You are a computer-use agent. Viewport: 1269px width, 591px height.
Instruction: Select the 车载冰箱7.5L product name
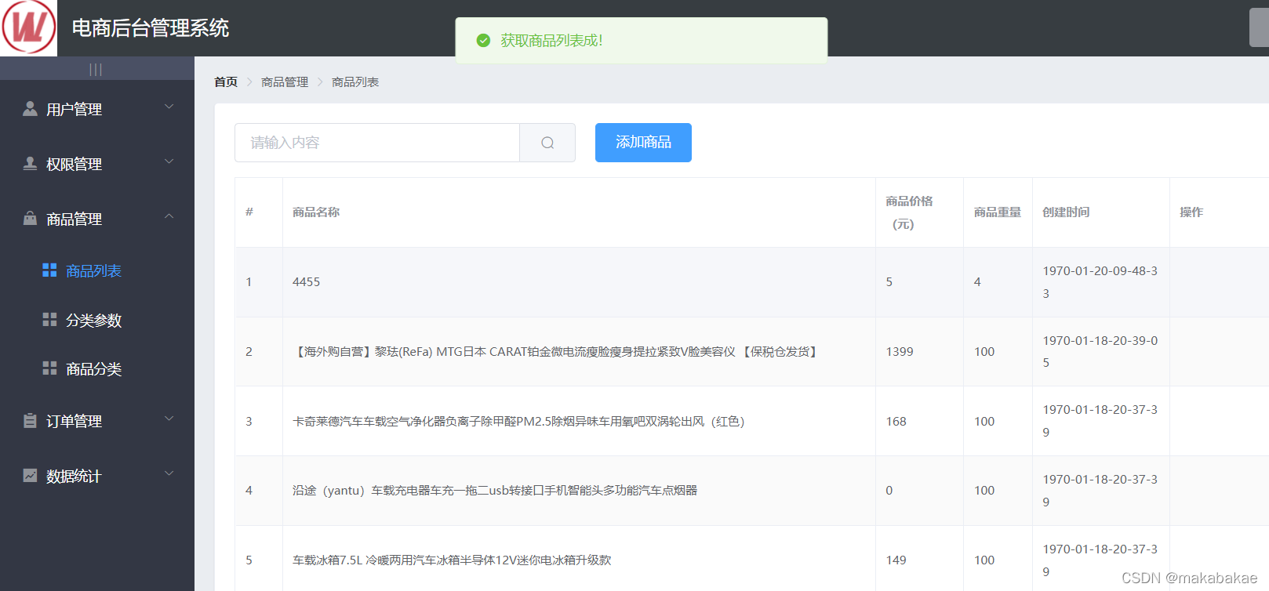[x=452, y=560]
